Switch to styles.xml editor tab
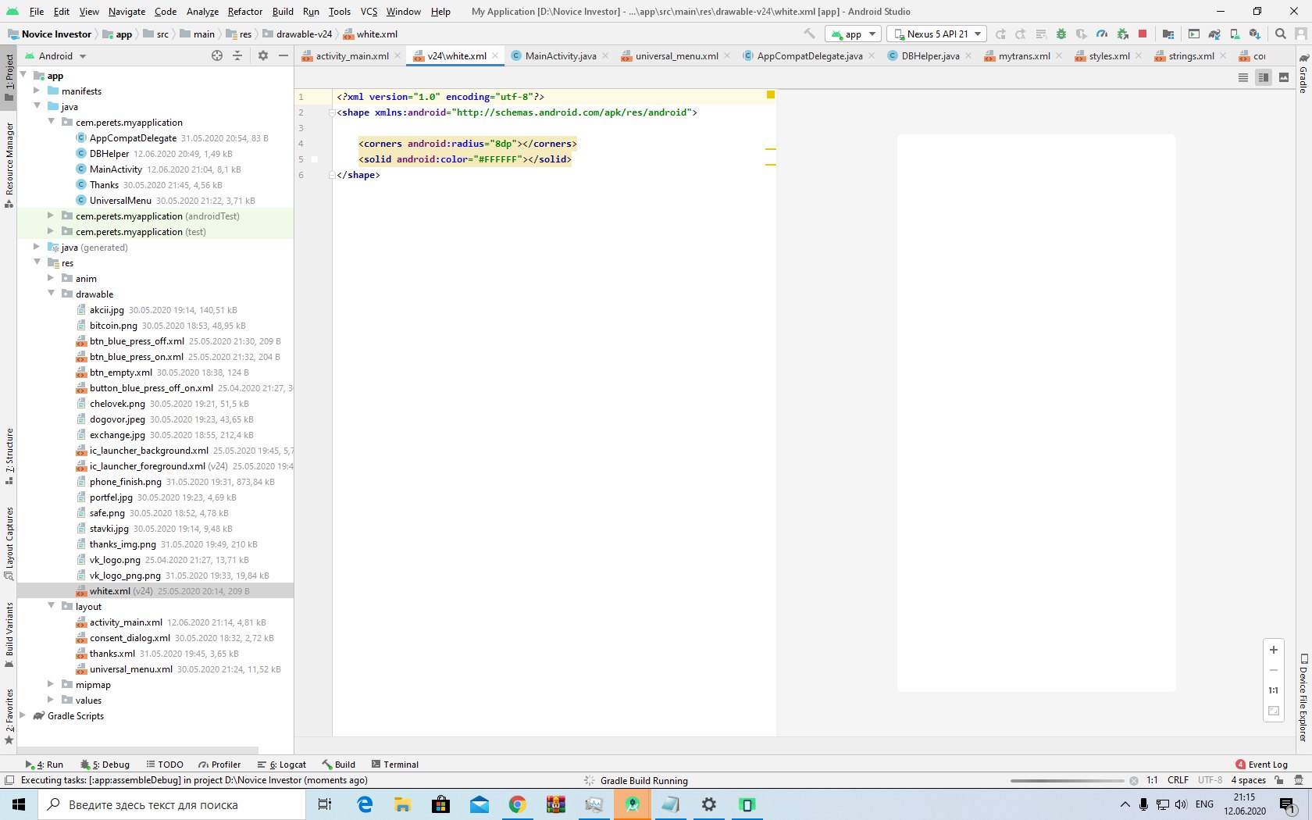Viewport: 1312px width, 820px height. pyautogui.click(x=1109, y=56)
